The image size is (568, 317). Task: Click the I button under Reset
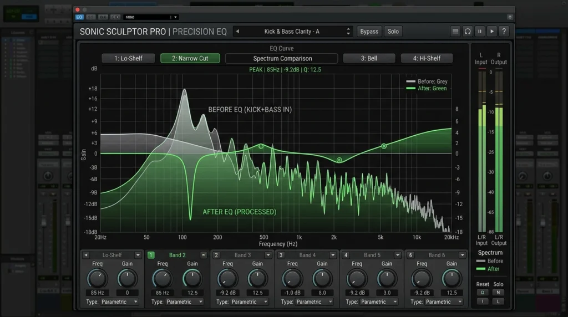tap(483, 301)
